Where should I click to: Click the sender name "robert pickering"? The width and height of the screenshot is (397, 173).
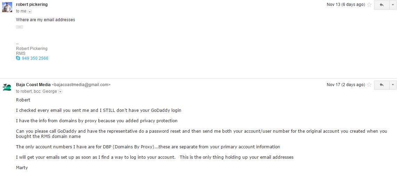[x=32, y=5]
